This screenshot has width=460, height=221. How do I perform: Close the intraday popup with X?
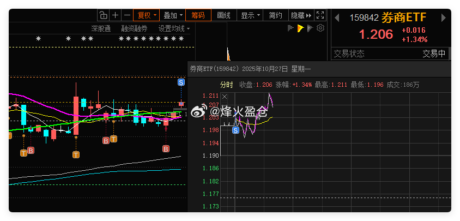[225, 97]
